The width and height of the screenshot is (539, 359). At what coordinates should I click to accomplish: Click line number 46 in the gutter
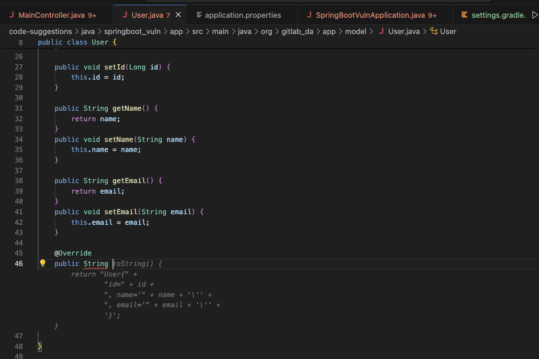[19, 263]
